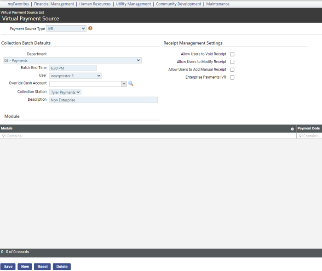Click the Save button

8,266
